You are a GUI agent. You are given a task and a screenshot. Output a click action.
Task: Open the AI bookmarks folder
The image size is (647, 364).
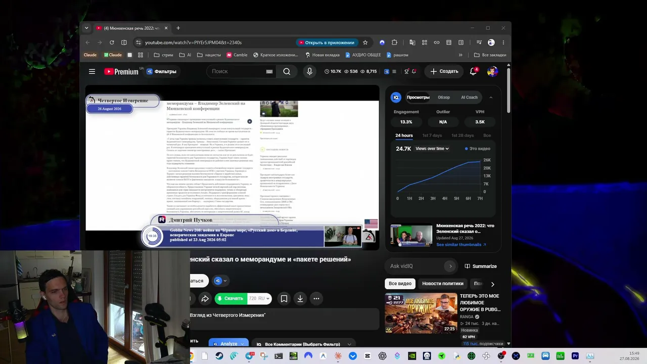185,55
